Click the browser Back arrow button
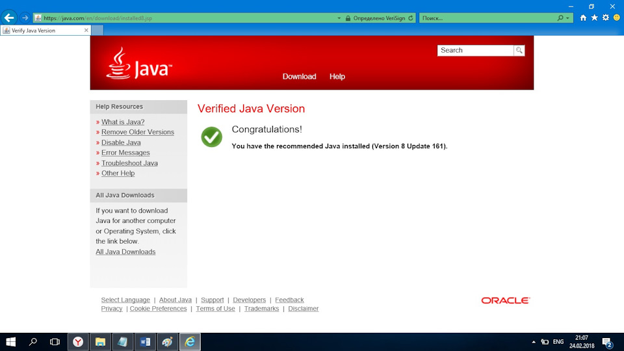 [8, 18]
